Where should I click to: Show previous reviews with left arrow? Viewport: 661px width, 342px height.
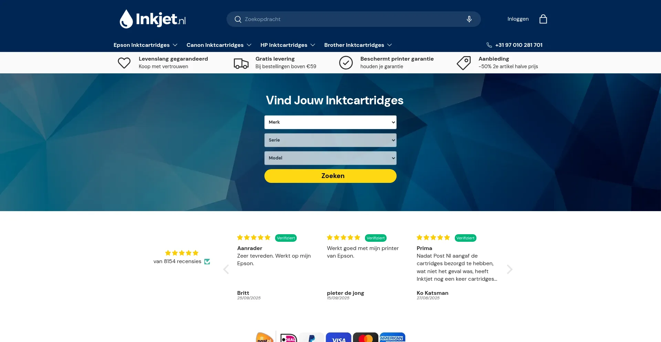tap(226, 269)
